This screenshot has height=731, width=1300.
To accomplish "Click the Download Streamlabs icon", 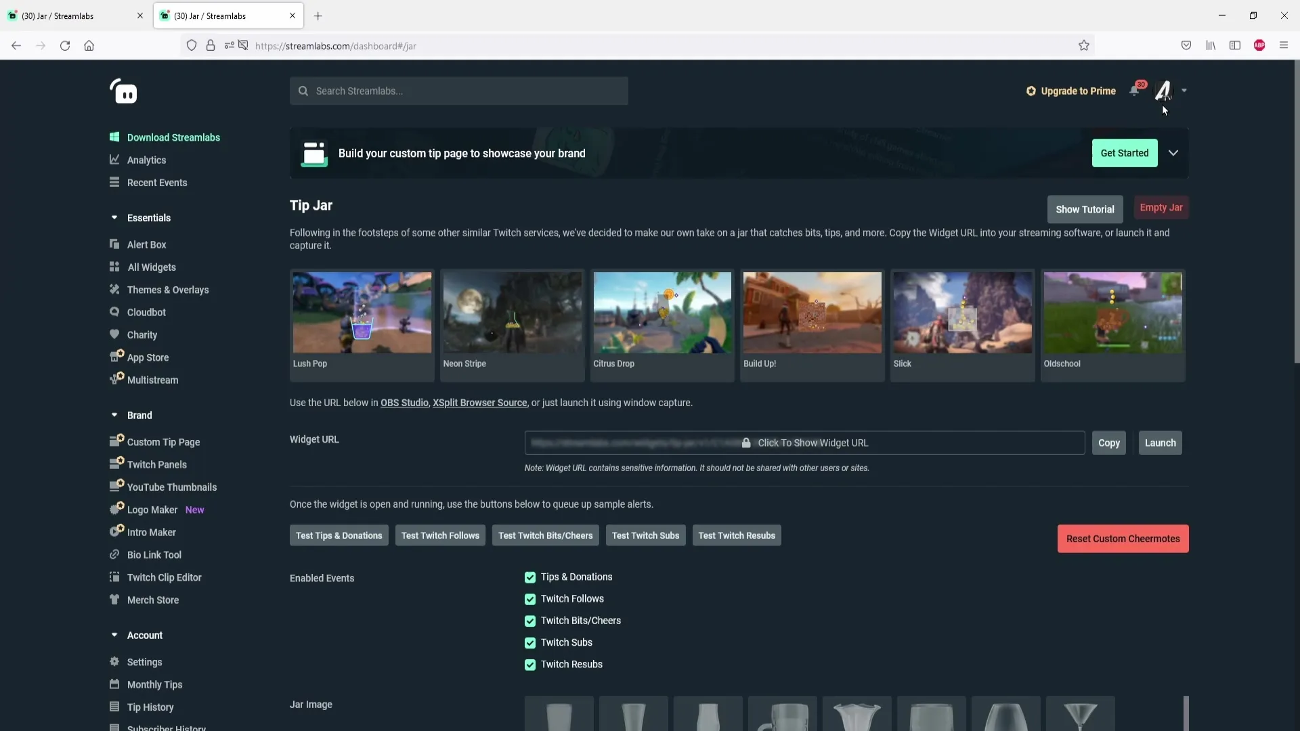I will (114, 137).
